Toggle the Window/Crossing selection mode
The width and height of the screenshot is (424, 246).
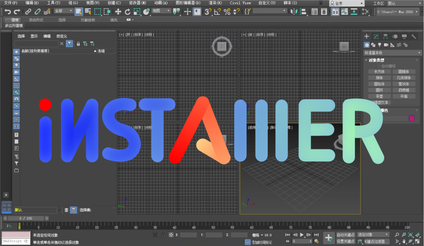click(x=107, y=12)
